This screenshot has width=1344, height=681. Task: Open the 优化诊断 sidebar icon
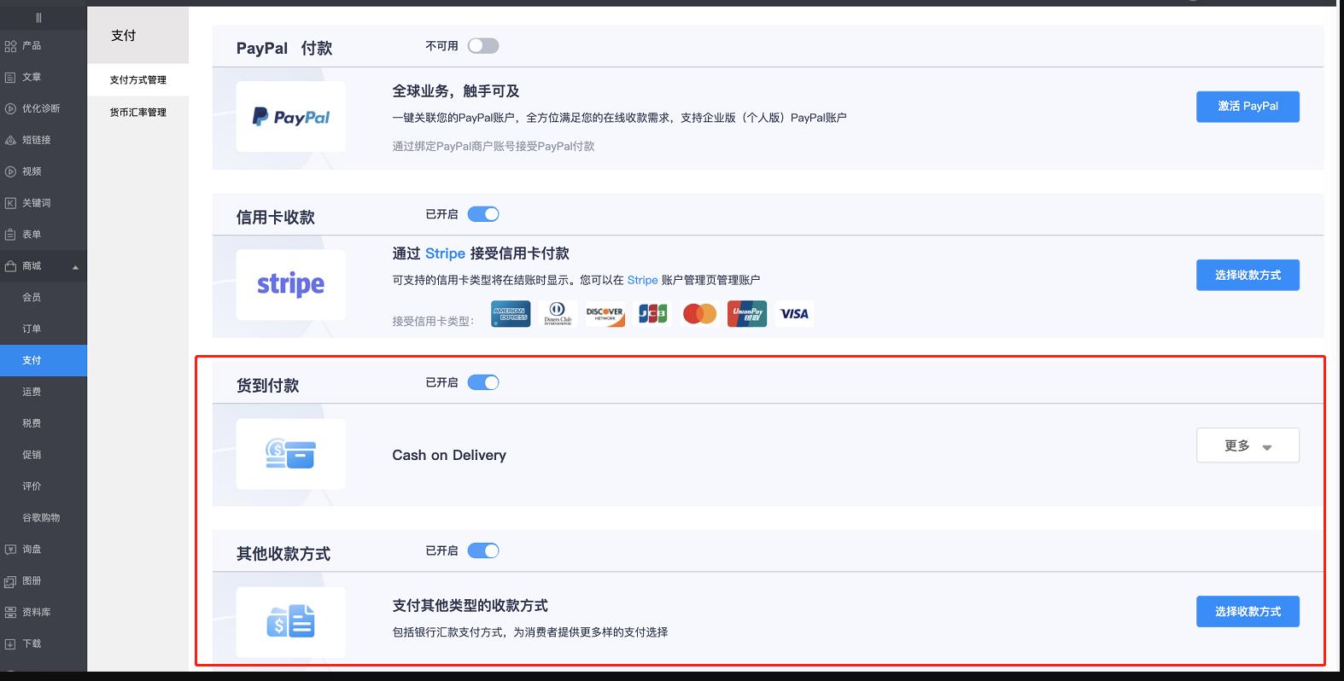coord(10,109)
